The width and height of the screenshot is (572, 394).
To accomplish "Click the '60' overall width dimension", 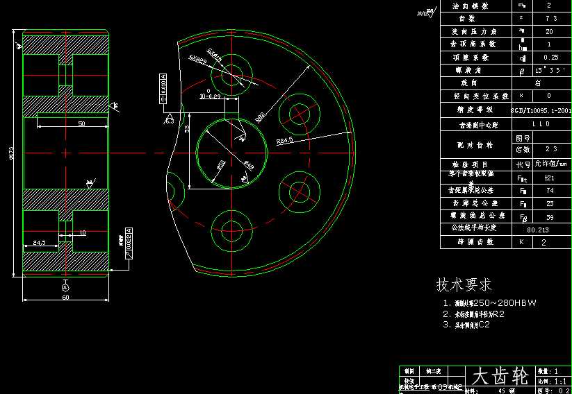I will 65,297.
